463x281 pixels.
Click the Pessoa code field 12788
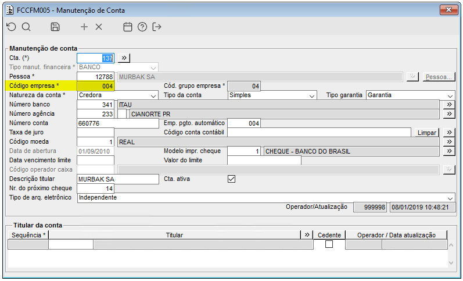96,77
